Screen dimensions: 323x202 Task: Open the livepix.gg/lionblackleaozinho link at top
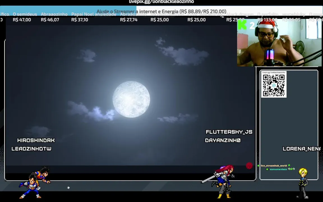pos(161,2)
